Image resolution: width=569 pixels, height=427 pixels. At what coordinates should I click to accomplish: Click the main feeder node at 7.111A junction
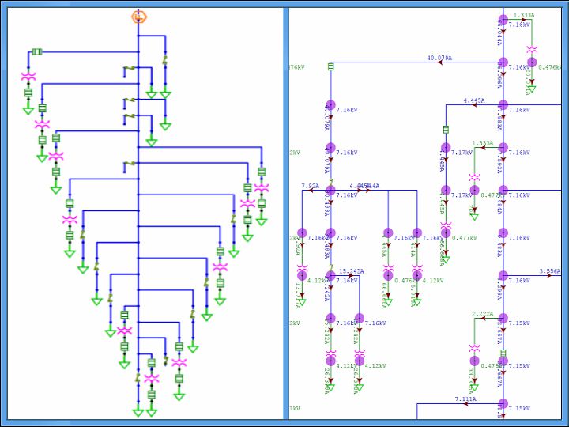(x=503, y=404)
